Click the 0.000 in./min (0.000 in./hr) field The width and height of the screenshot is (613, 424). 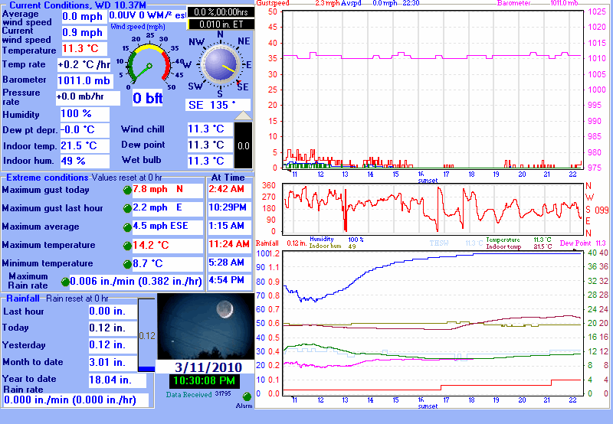pyautogui.click(x=76, y=400)
